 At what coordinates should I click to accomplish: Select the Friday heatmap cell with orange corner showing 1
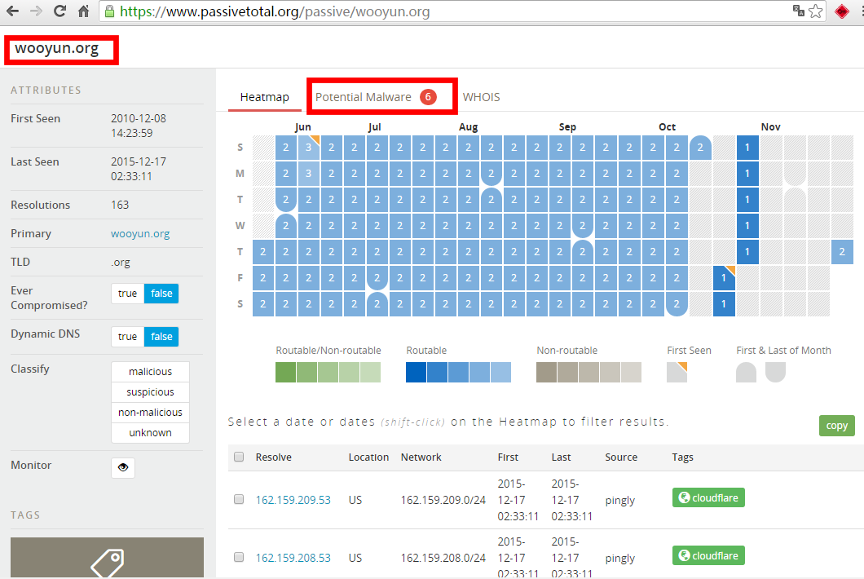[724, 278]
